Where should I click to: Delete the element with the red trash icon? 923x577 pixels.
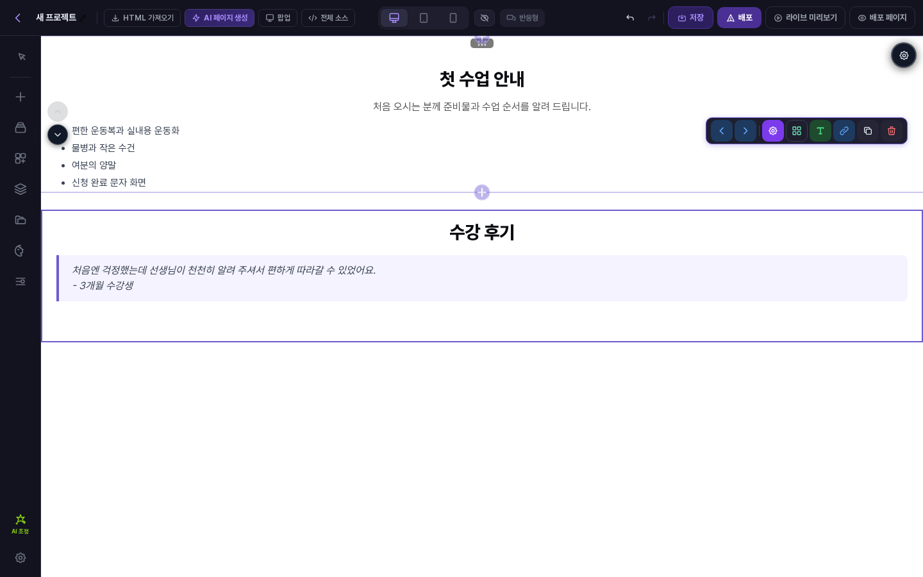click(892, 131)
